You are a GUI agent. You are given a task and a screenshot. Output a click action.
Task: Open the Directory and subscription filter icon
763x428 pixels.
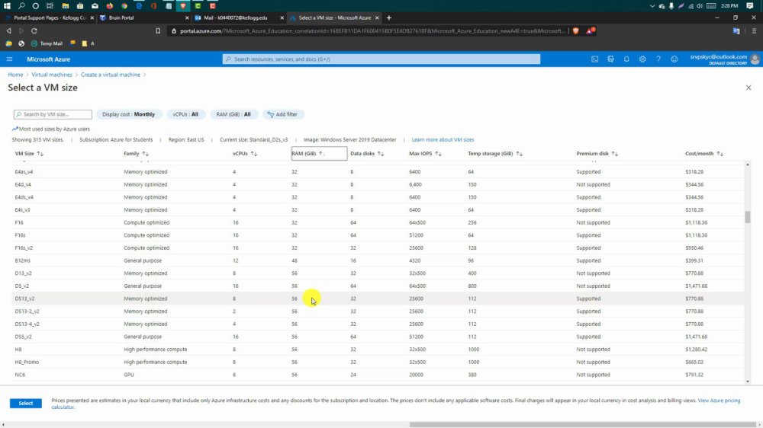click(610, 59)
